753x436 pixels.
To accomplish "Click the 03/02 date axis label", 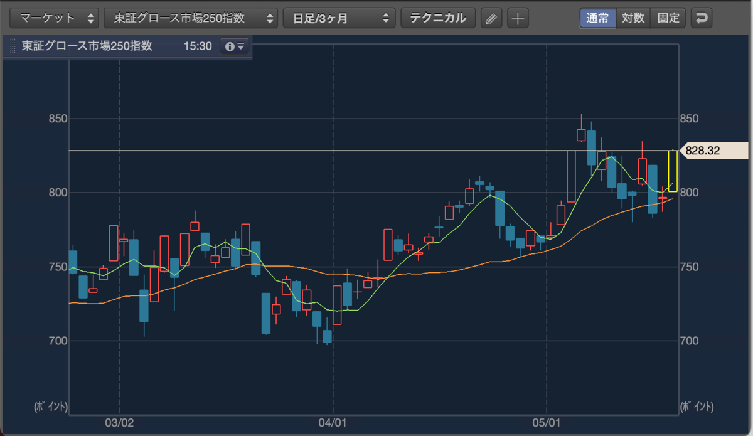I will (119, 423).
